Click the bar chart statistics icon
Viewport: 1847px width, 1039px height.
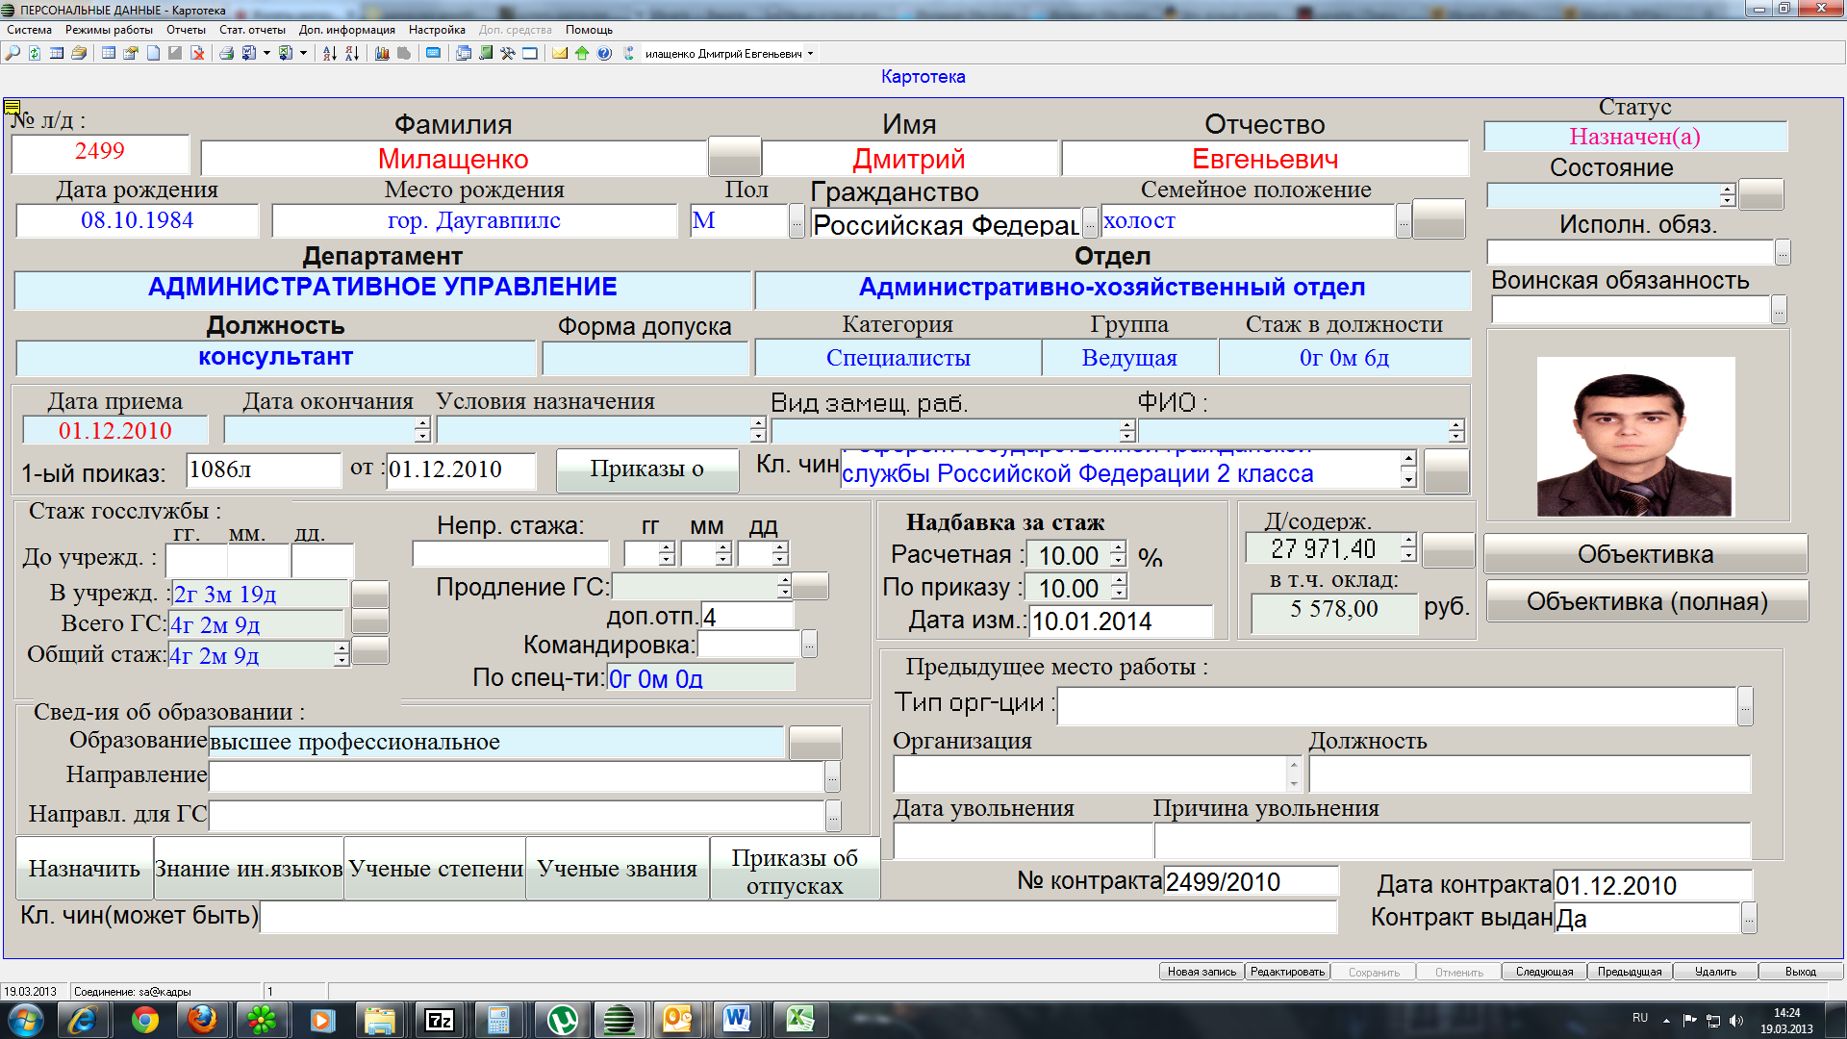coord(382,53)
